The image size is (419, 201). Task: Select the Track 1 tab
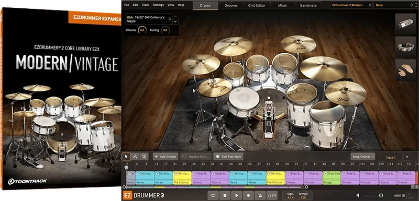390,157
